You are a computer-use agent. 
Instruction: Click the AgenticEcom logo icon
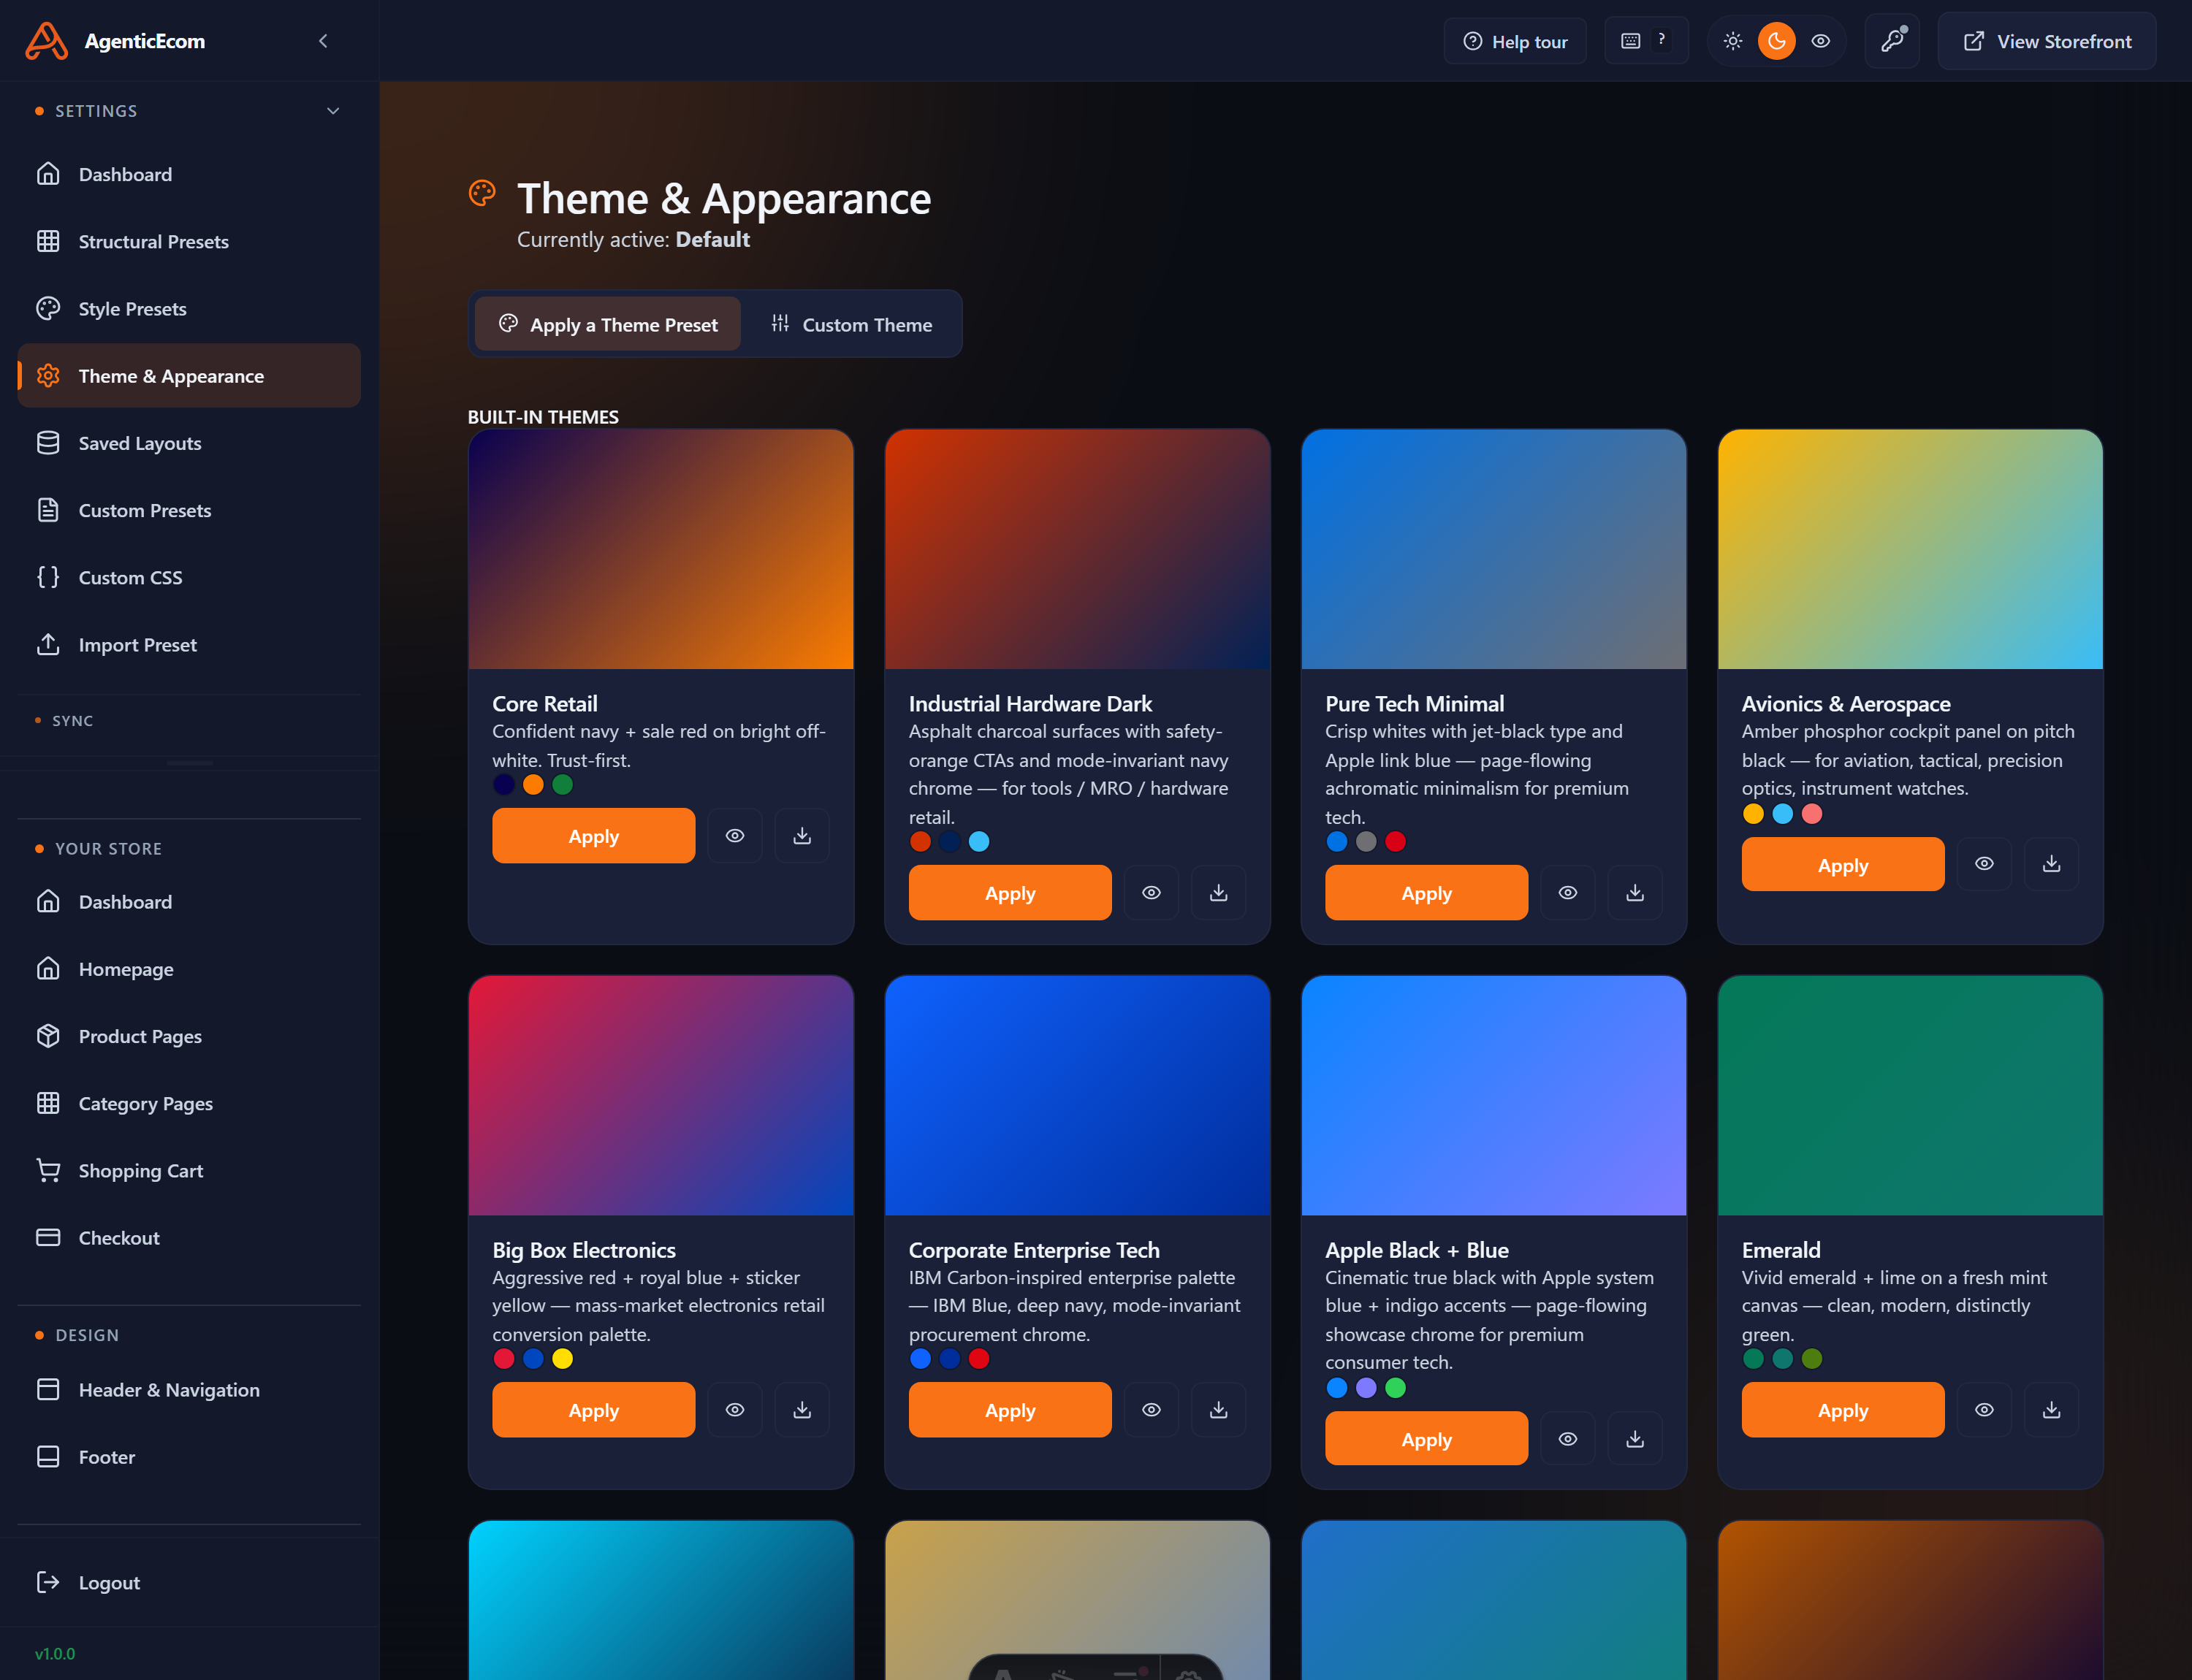coord(46,41)
